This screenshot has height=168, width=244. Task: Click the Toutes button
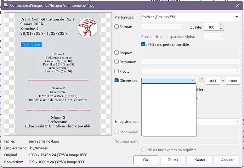click(173, 160)
